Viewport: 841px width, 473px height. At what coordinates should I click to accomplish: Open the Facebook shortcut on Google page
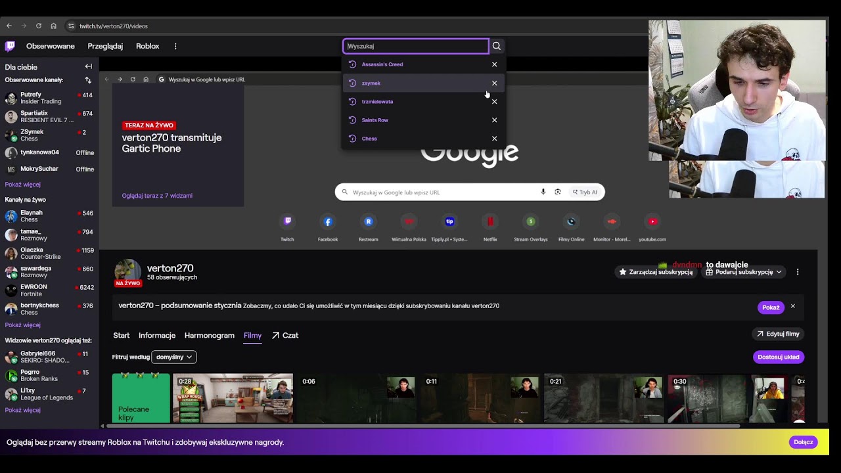click(328, 222)
